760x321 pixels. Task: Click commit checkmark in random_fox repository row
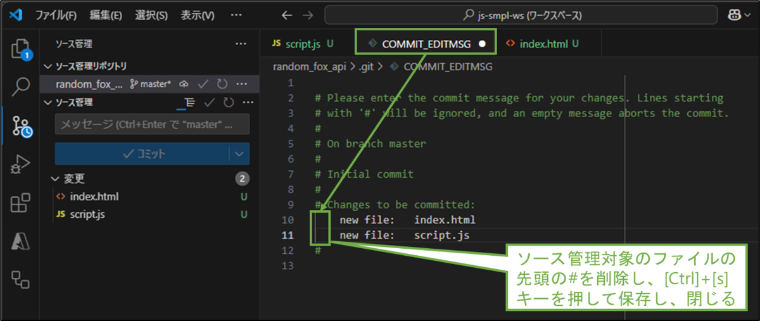point(203,84)
